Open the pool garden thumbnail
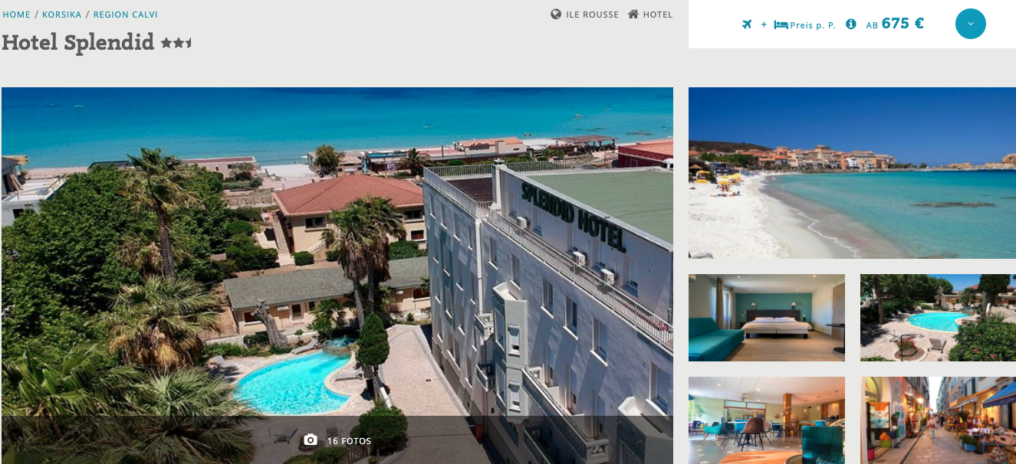Viewport: 1016px width, 464px height. tap(938, 318)
